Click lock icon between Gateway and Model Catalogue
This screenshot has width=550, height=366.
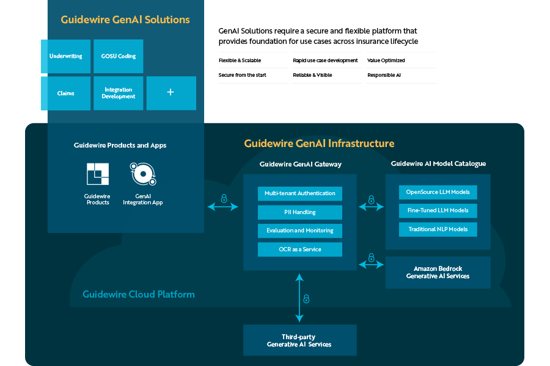click(x=371, y=199)
